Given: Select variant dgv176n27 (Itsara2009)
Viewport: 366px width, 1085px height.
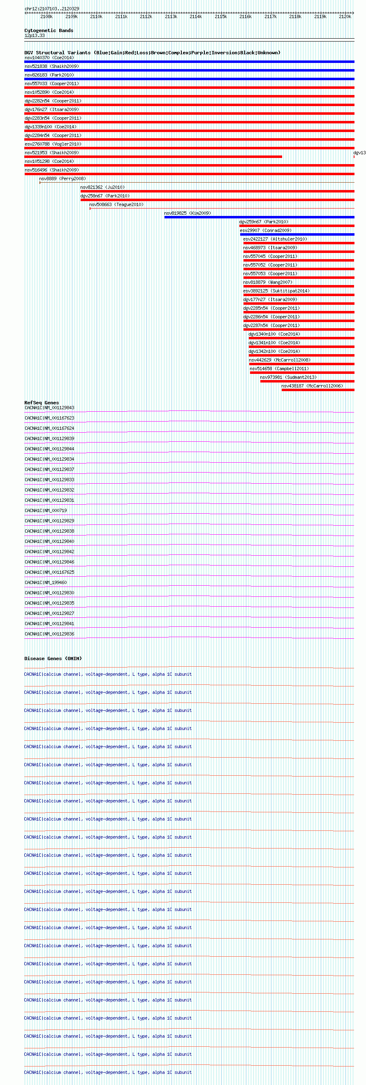Looking at the screenshot, I should (x=52, y=109).
